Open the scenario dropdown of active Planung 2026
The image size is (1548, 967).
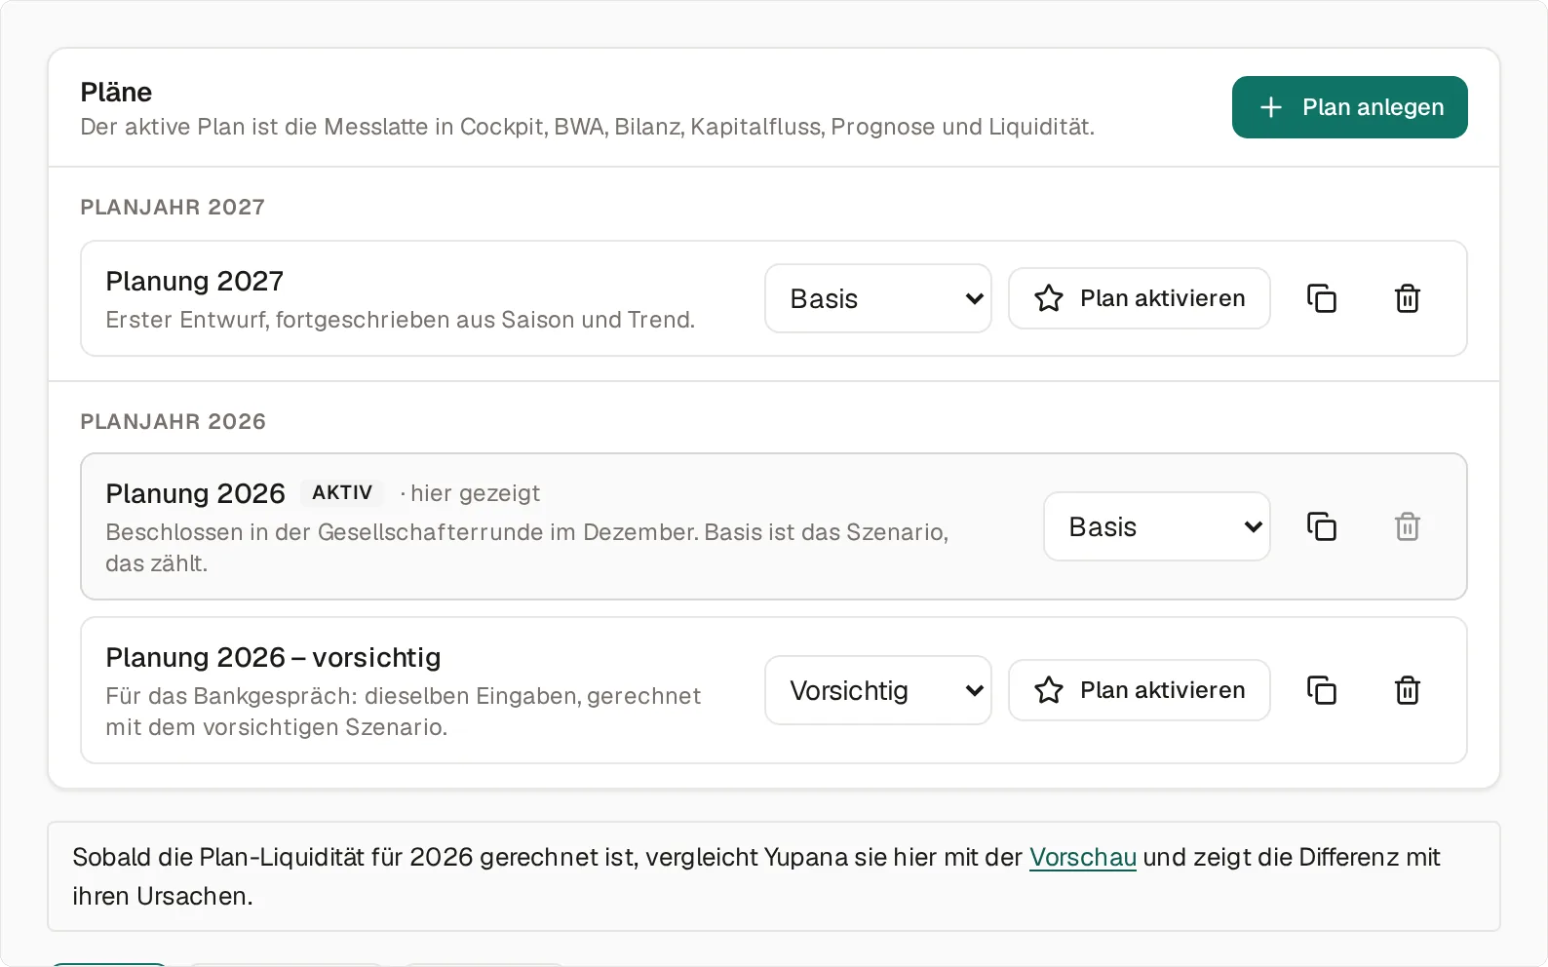click(1157, 526)
